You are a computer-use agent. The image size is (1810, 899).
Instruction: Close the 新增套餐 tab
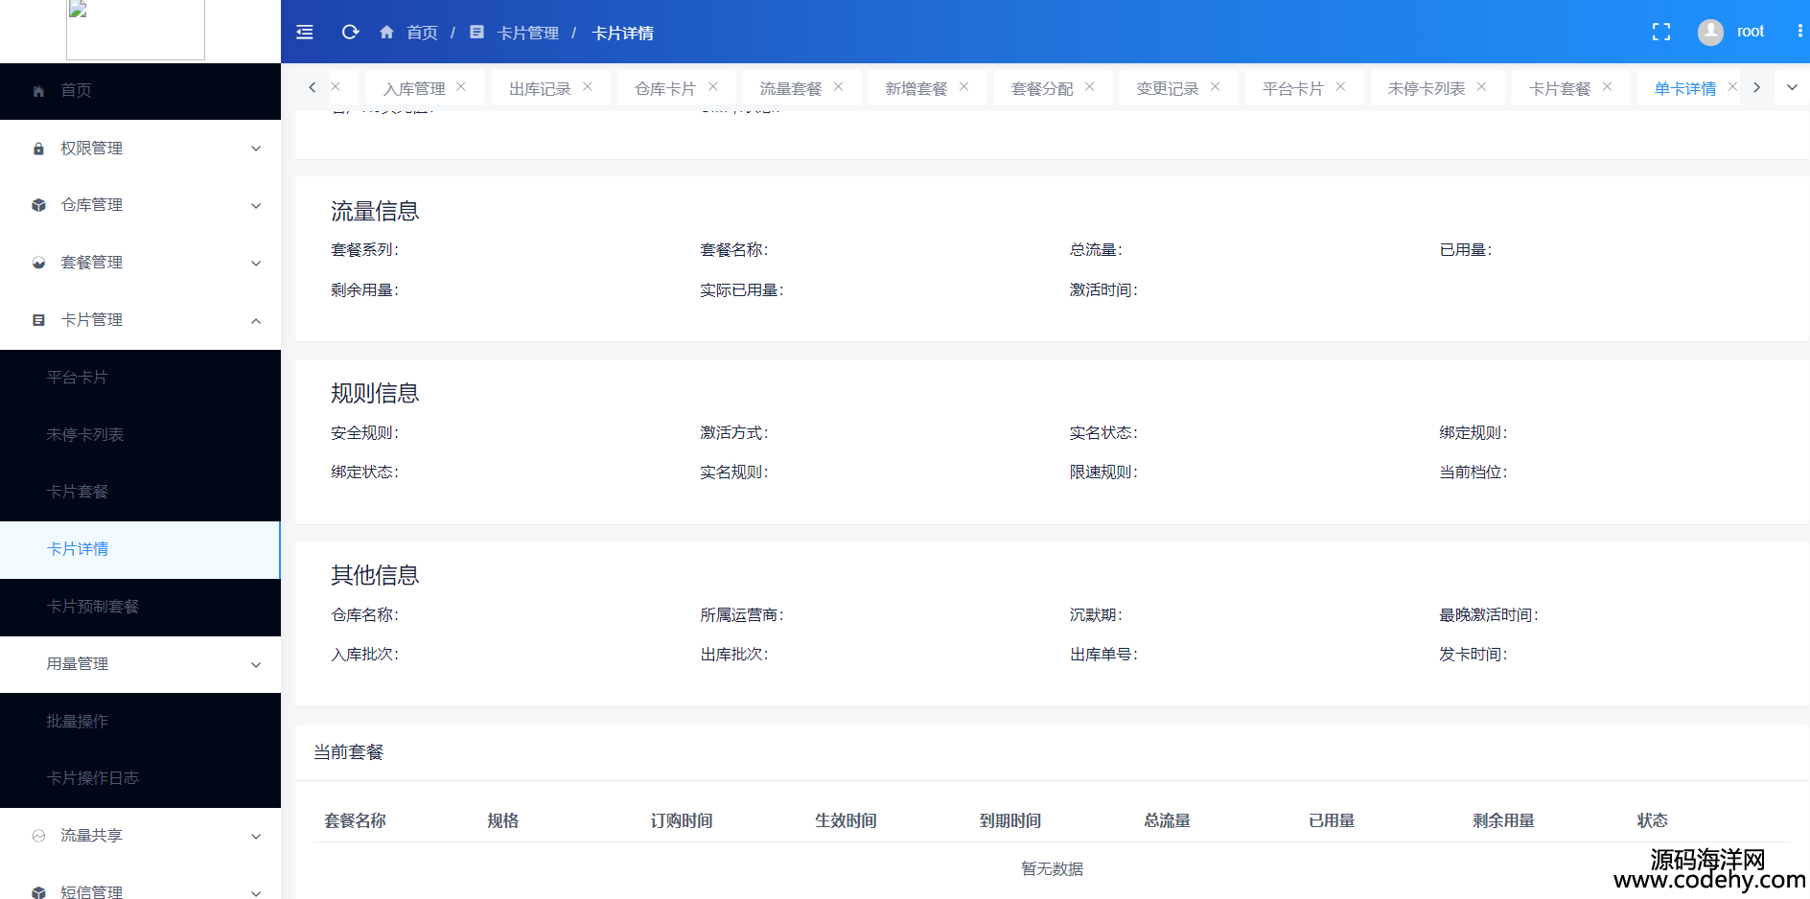pos(964,86)
